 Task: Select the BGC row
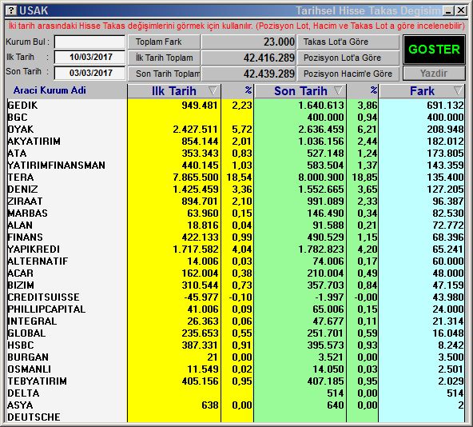pos(236,118)
